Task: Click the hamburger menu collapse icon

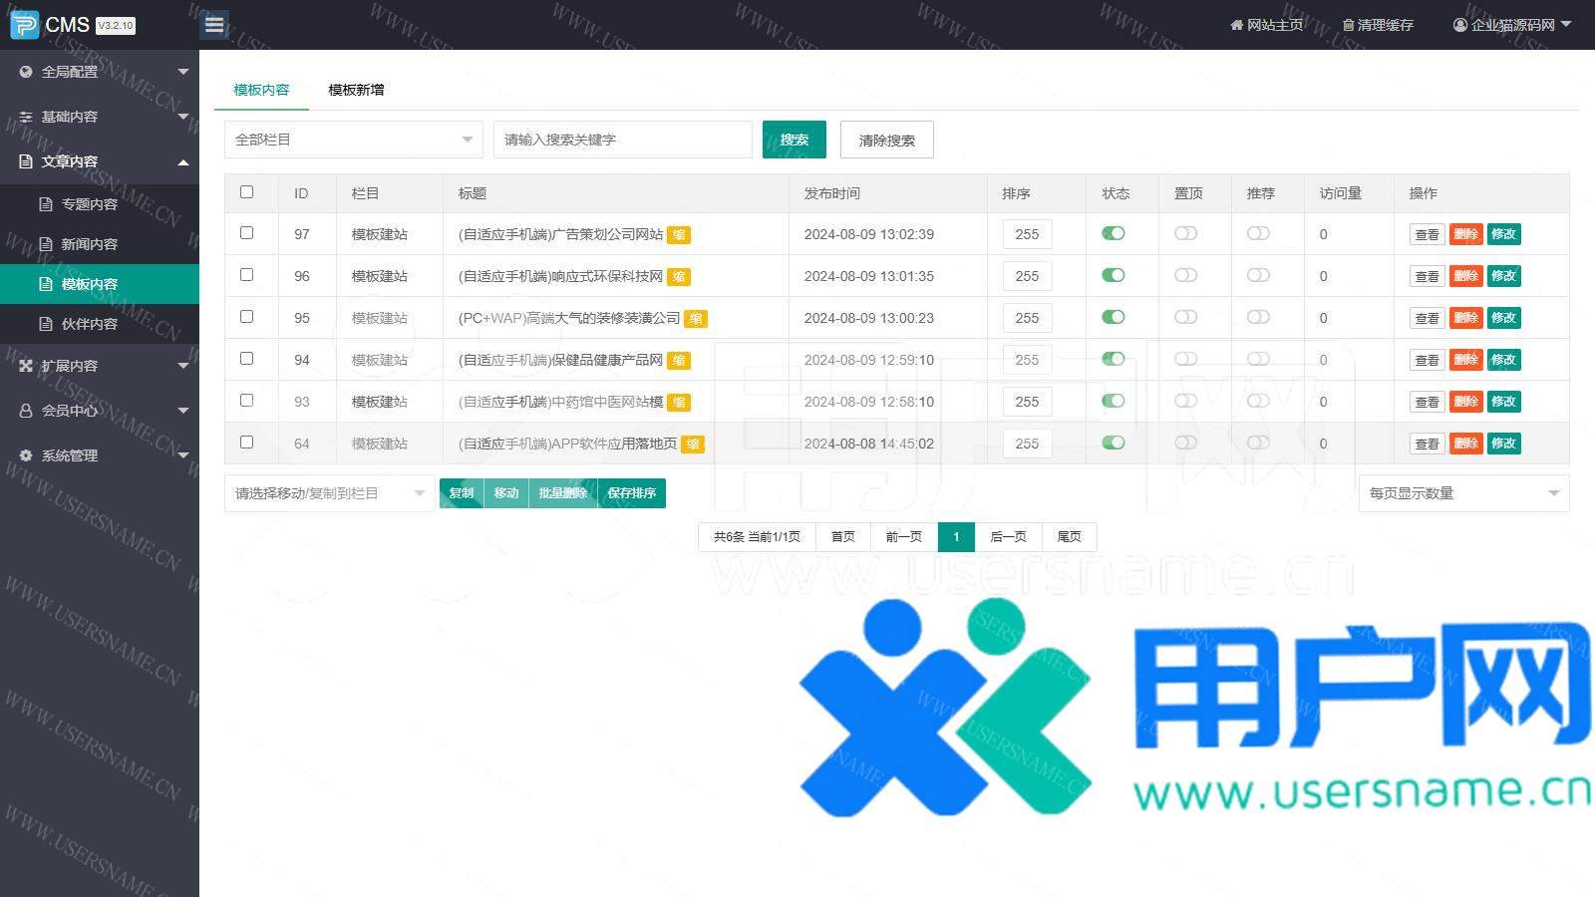Action: 213,25
